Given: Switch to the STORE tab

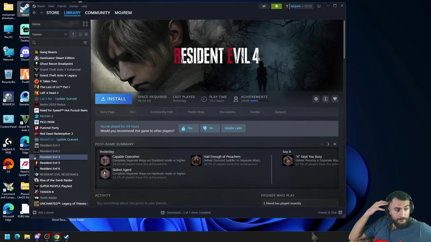Looking at the screenshot, I should tap(53, 13).
